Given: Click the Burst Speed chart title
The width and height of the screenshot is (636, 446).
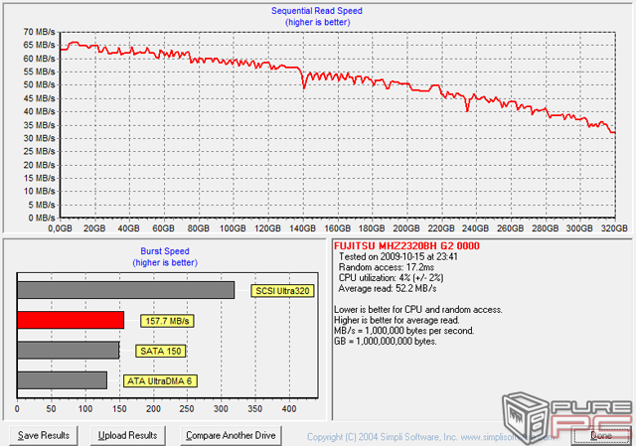Looking at the screenshot, I should point(165,251).
